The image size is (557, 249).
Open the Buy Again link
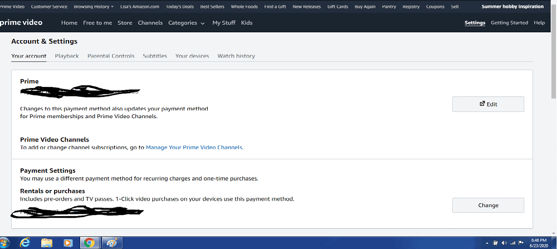point(365,7)
